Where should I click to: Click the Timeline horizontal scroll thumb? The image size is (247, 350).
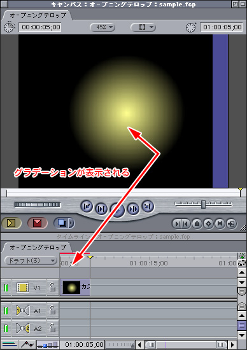186,345
